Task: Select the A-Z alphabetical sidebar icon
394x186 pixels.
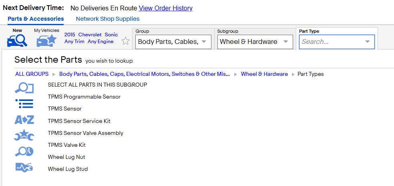Action: (x=24, y=120)
